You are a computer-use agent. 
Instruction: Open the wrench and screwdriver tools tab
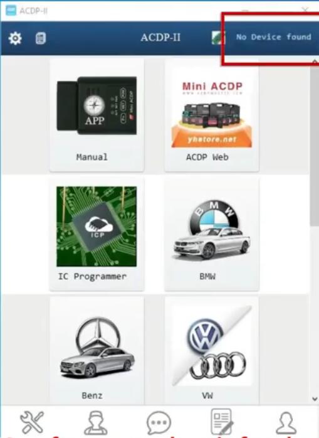(32, 422)
